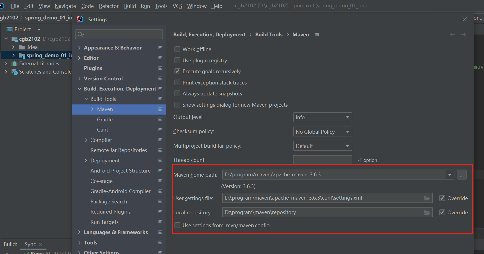Viewport: 484px width, 254px height.
Task: Close the Sync tab in the Build panel
Action: click(40, 244)
